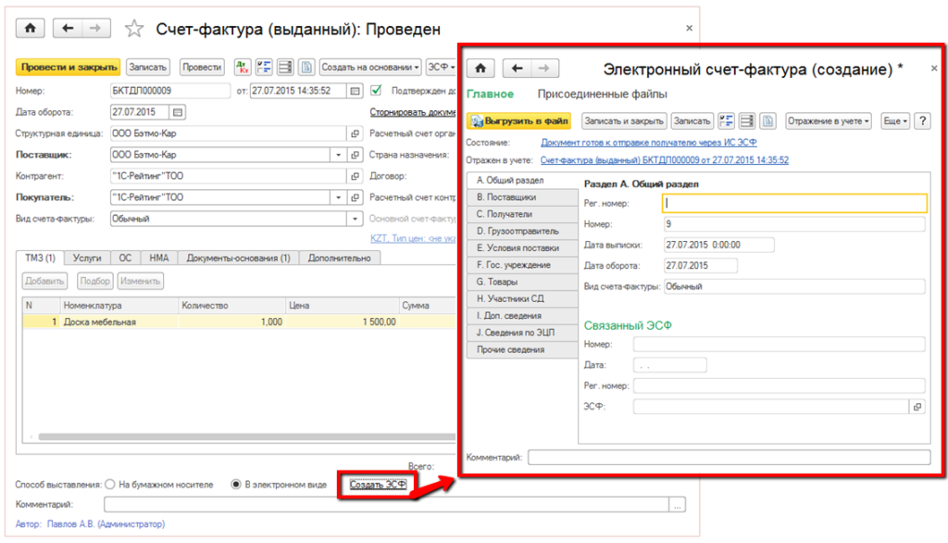The width and height of the screenshot is (948, 543).
Task: Click 'Провести' button
Action: pyautogui.click(x=202, y=68)
